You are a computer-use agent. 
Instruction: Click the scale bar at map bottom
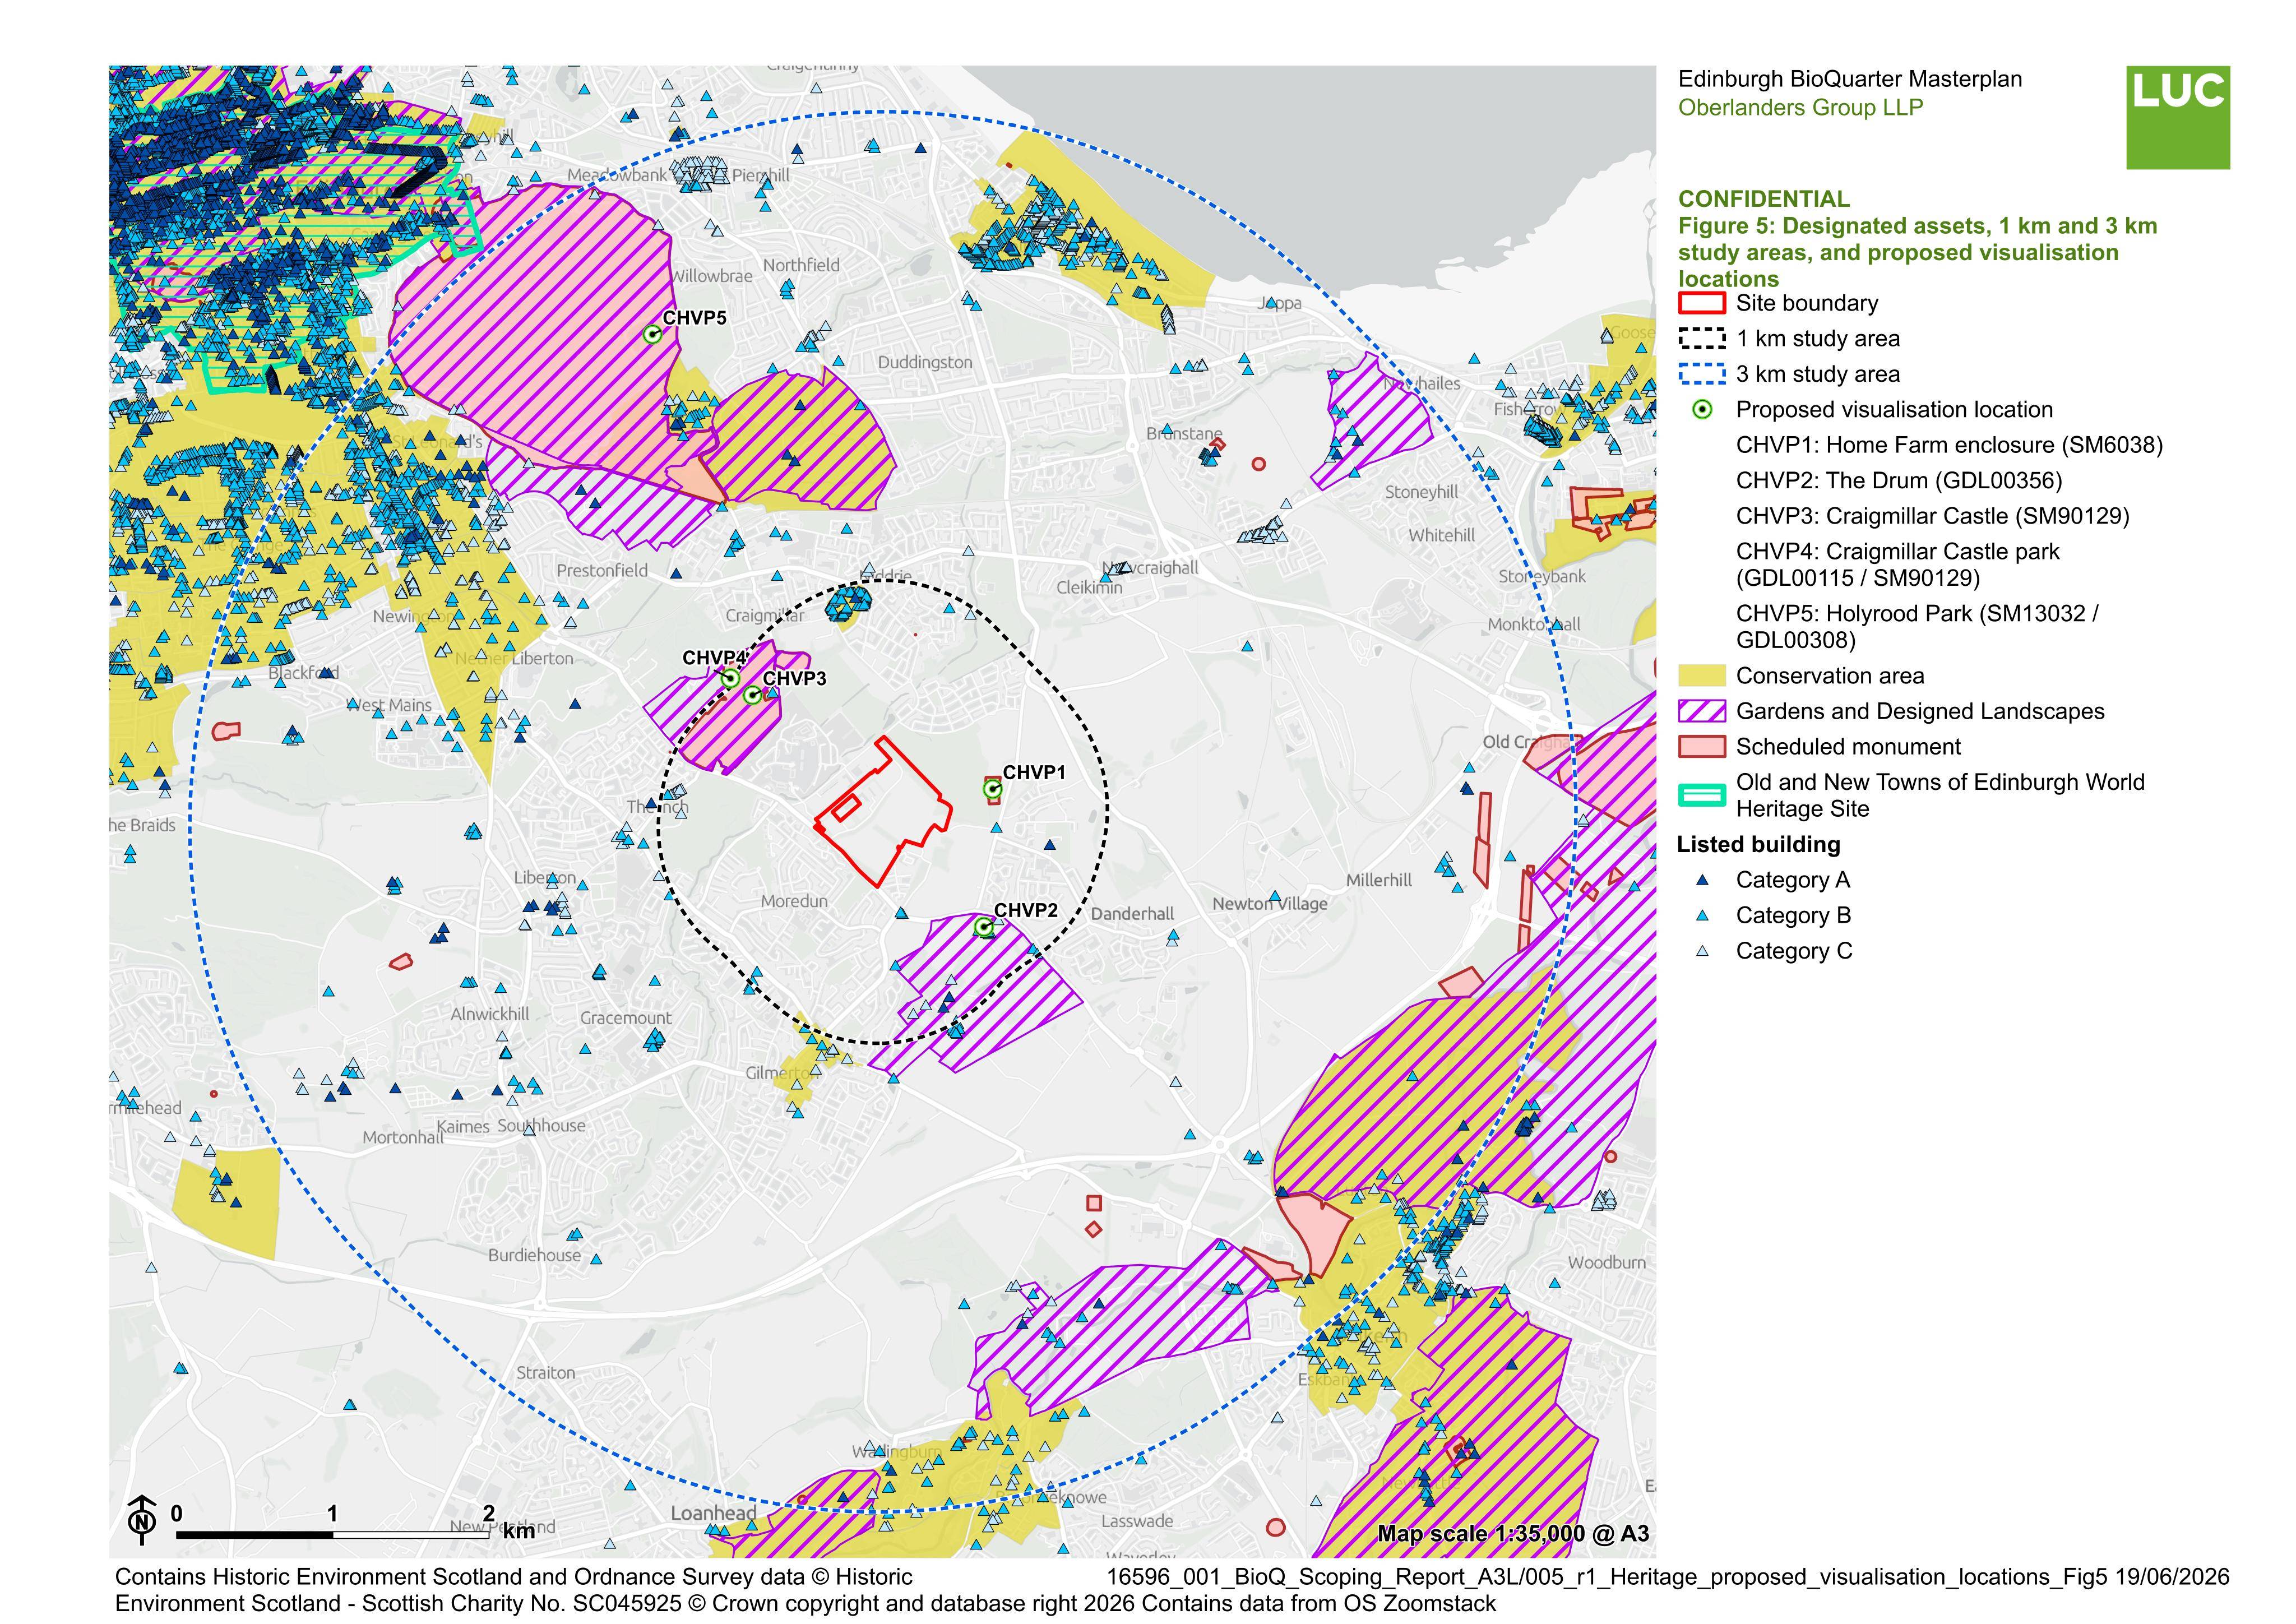click(333, 1535)
